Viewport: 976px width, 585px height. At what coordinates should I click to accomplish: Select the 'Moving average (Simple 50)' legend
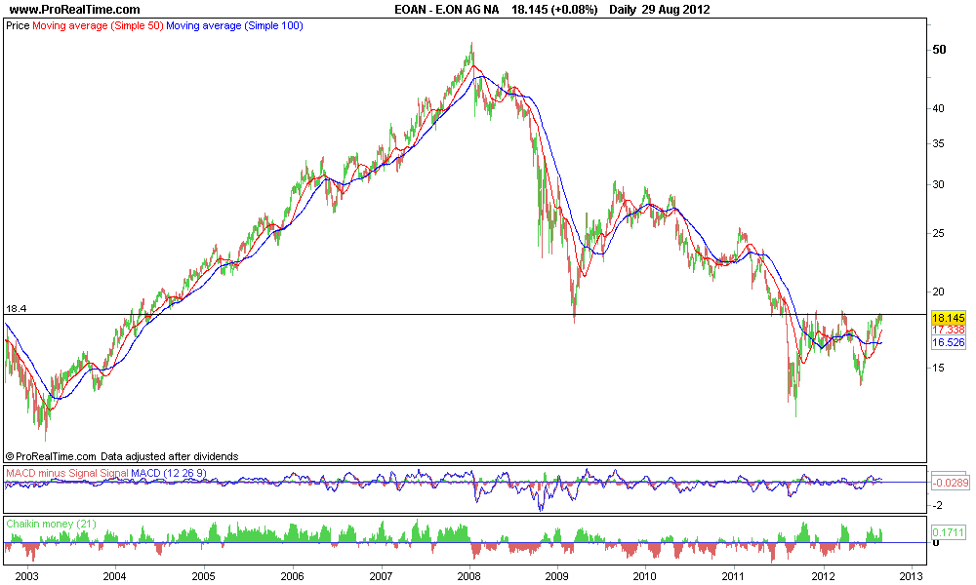point(98,25)
